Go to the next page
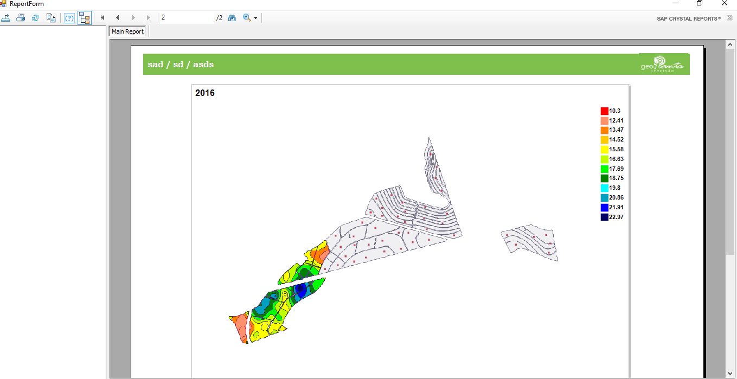 tap(133, 18)
